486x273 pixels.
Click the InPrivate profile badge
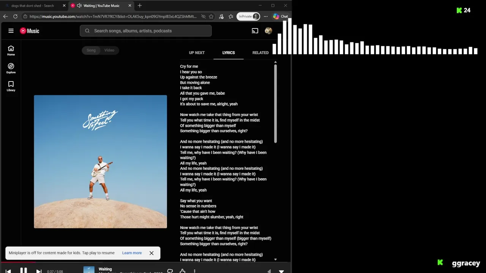click(248, 16)
